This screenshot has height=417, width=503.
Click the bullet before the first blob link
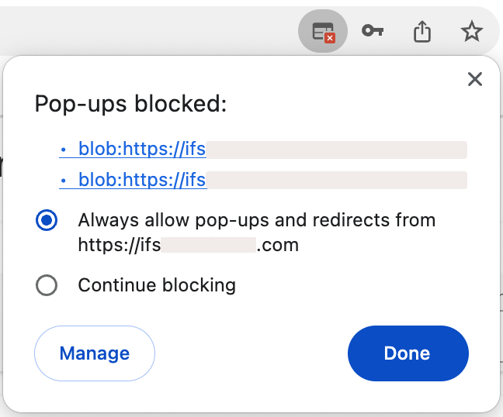(63, 150)
